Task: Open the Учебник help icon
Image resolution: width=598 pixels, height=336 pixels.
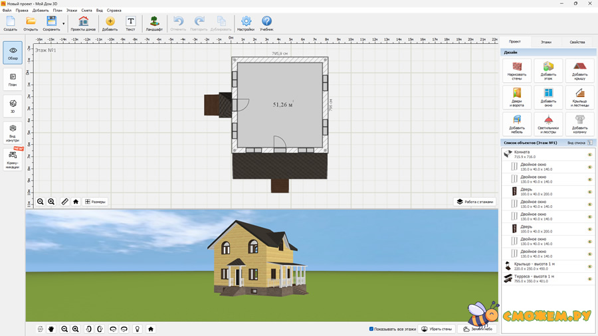Action: coord(266,24)
